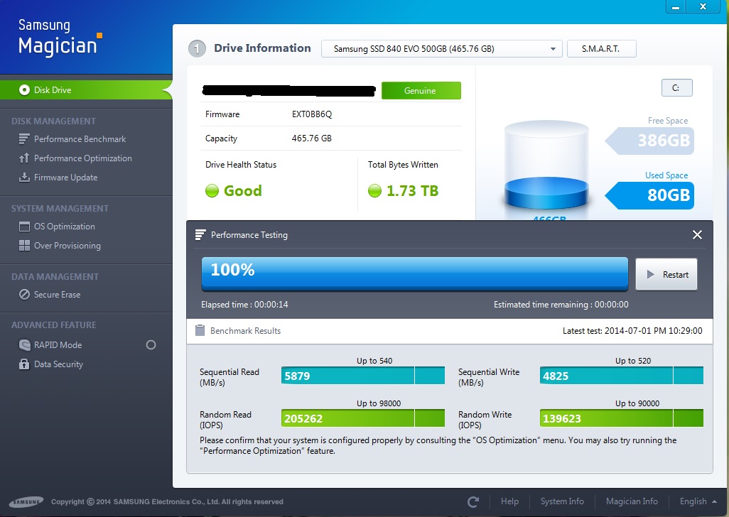Click the Performance Testing panel header icon
729x517 pixels.
point(200,235)
